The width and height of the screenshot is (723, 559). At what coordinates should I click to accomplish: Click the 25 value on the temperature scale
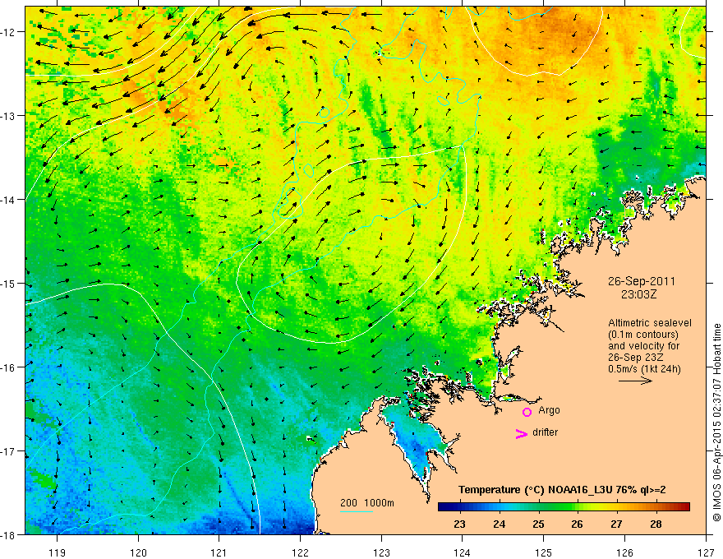[538, 524]
